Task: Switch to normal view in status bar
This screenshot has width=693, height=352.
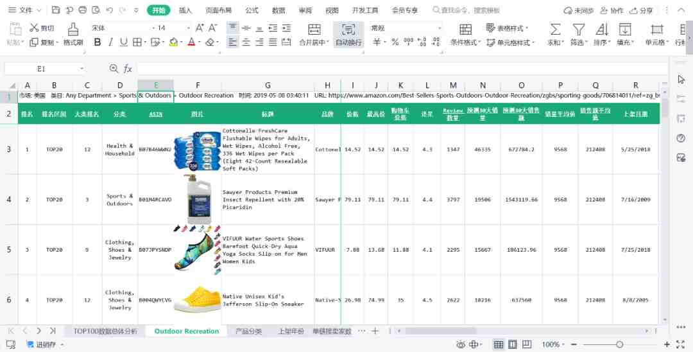Action: pyautogui.click(x=499, y=344)
